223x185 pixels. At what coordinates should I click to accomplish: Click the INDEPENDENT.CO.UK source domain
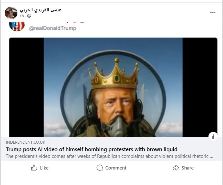pos(26,142)
